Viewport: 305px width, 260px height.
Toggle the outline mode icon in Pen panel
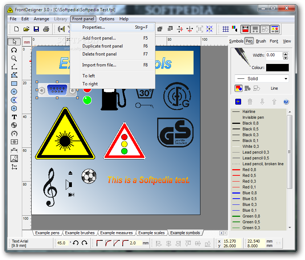pos(257,89)
